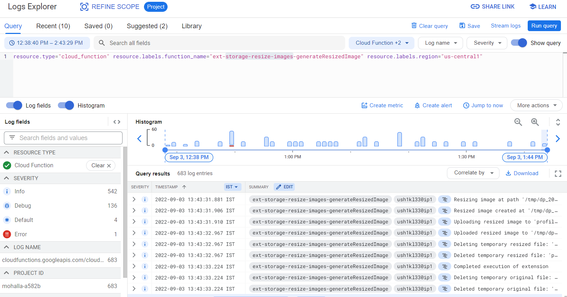Click the search magnifier in Search all fields

click(102, 43)
